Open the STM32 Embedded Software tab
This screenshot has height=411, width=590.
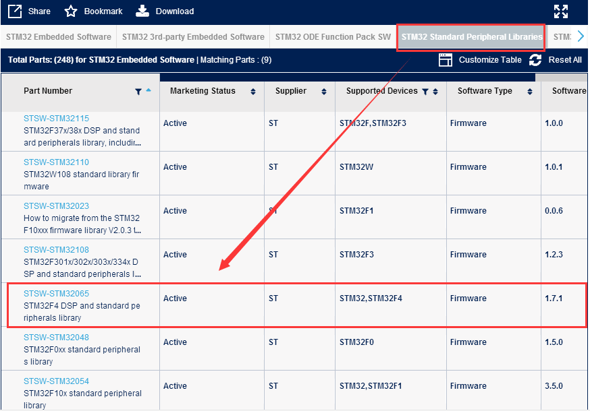[x=59, y=37]
